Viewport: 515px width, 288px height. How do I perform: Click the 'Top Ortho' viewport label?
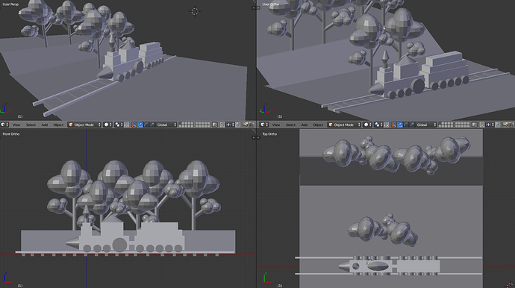click(269, 134)
